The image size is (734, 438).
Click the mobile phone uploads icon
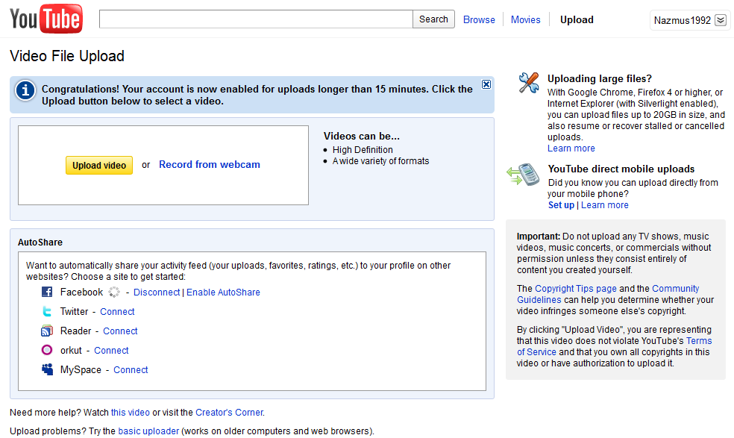click(524, 175)
